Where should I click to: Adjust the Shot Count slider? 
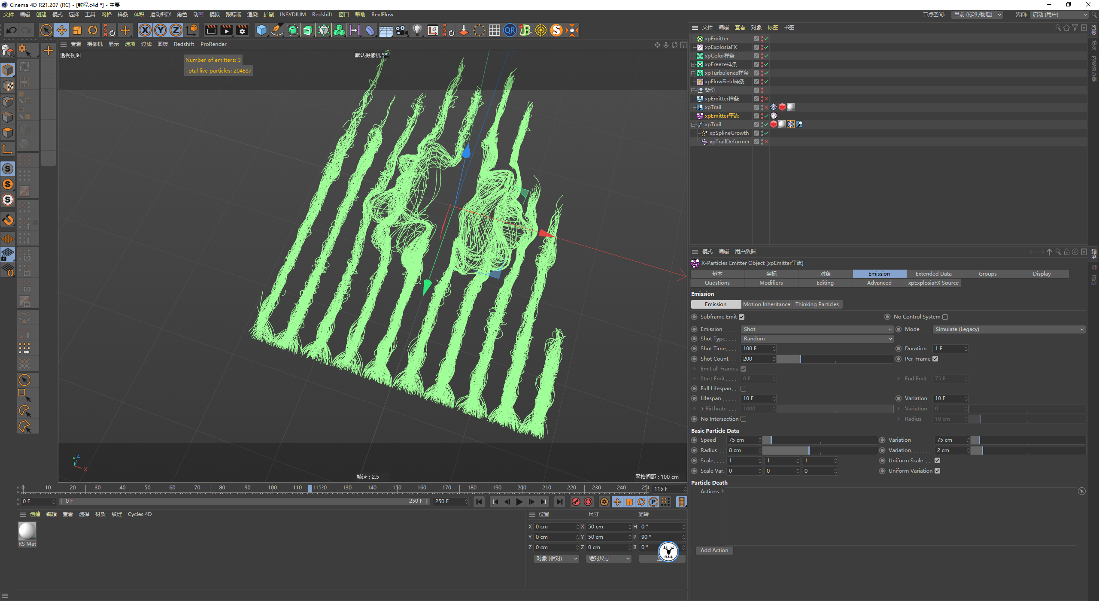(x=800, y=359)
